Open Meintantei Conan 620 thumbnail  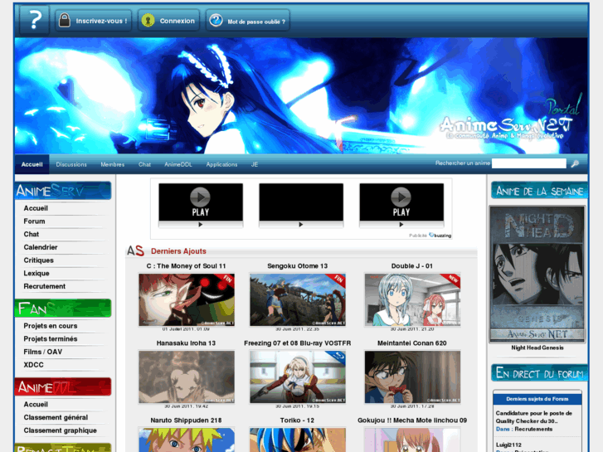pyautogui.click(x=412, y=377)
